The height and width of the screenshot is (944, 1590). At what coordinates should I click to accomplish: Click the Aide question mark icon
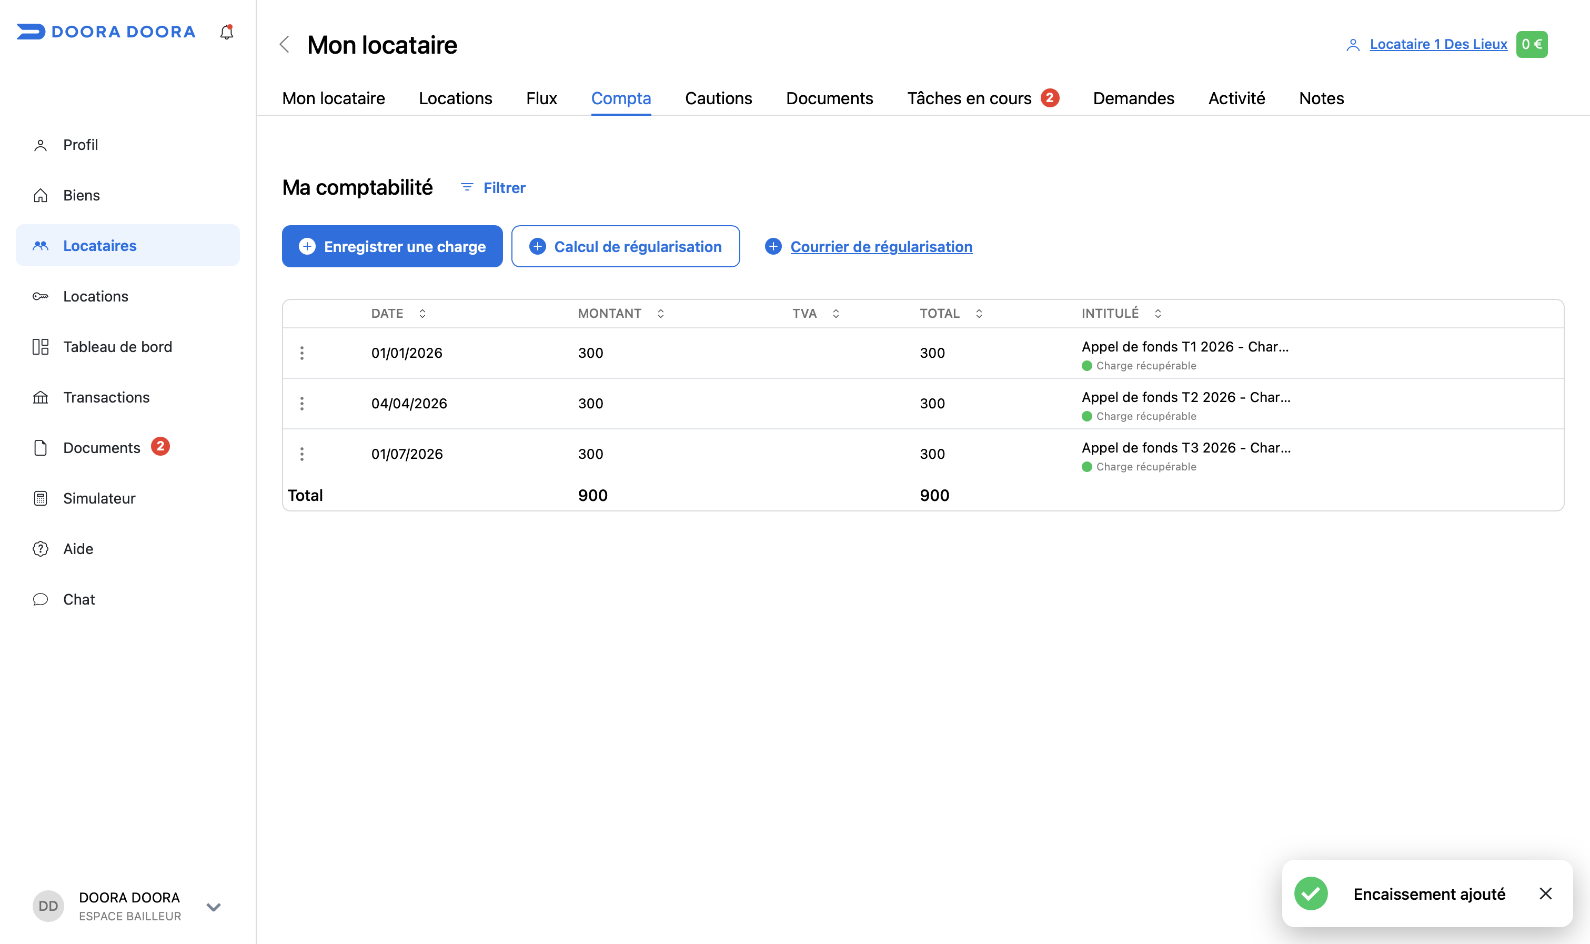(x=40, y=548)
